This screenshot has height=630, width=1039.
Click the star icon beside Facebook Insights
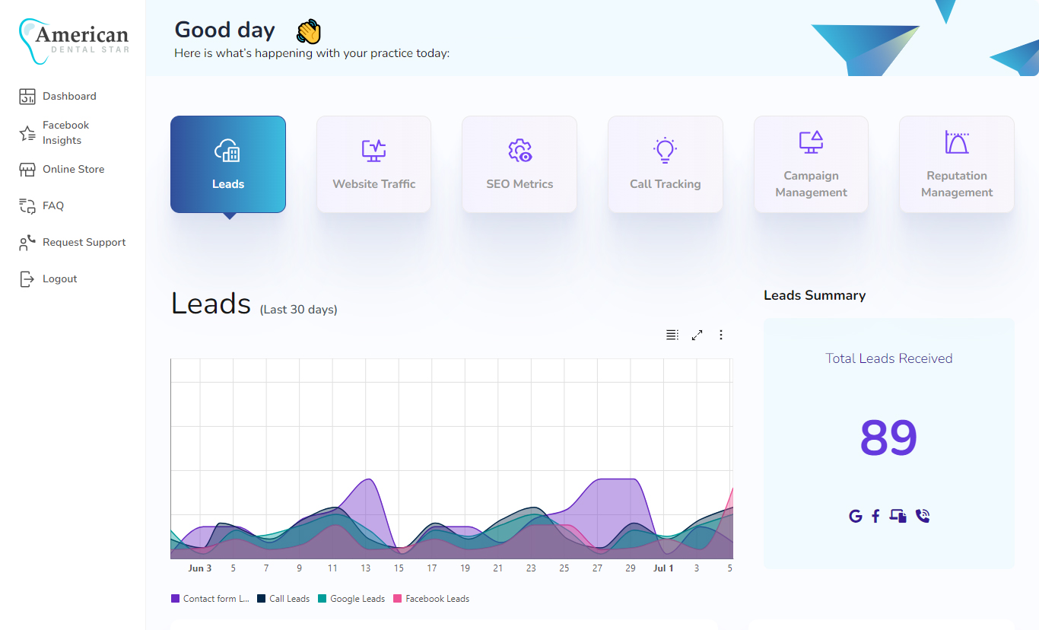(27, 133)
